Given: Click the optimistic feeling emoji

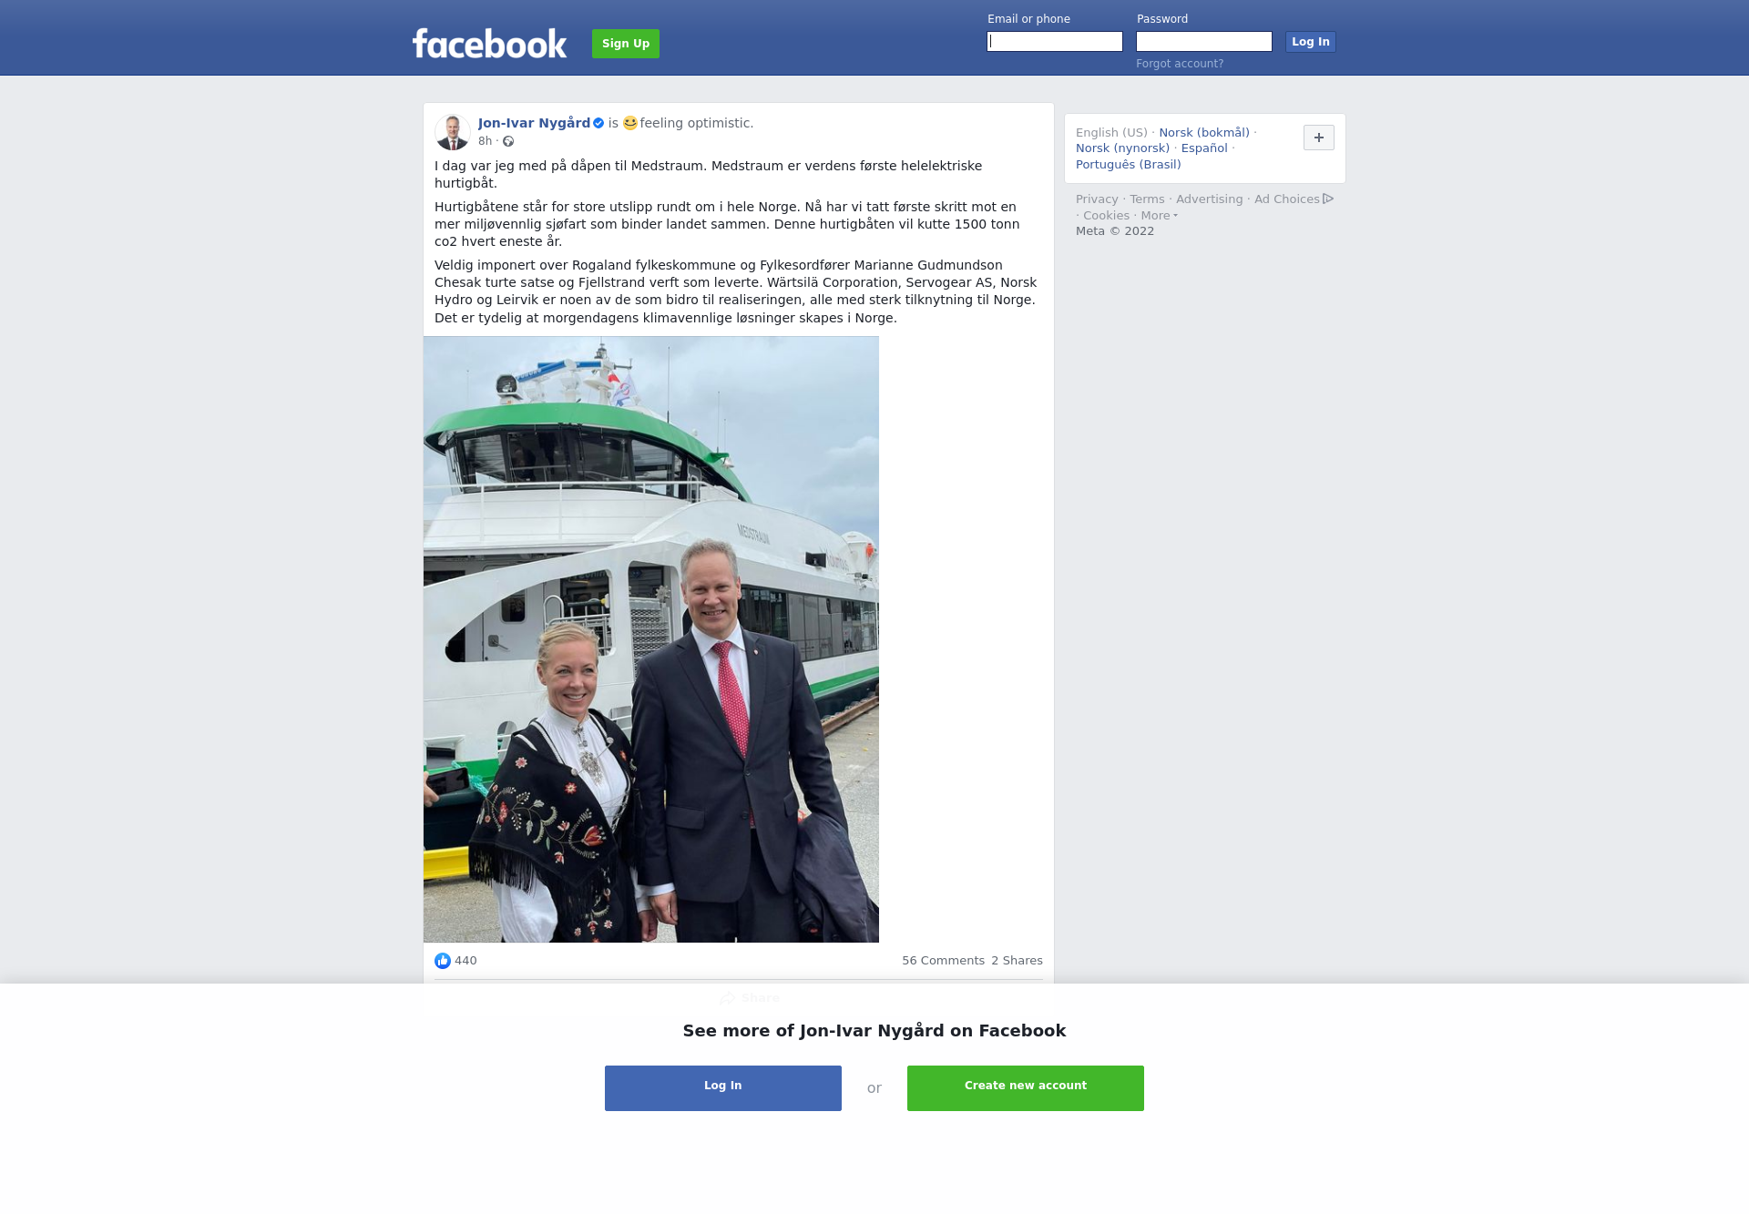Looking at the screenshot, I should click(630, 123).
